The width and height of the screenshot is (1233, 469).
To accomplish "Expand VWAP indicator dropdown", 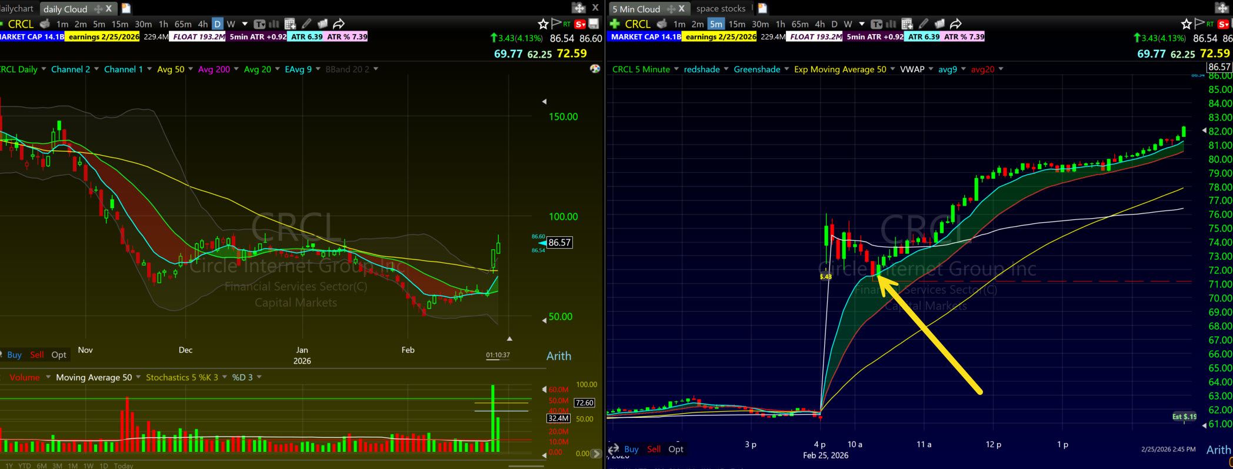I will [931, 69].
